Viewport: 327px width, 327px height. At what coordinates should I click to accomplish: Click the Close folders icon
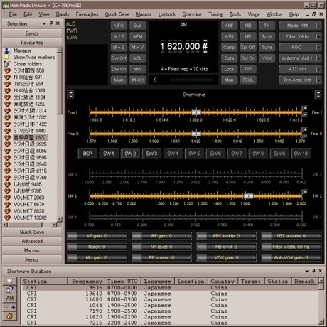[7, 64]
